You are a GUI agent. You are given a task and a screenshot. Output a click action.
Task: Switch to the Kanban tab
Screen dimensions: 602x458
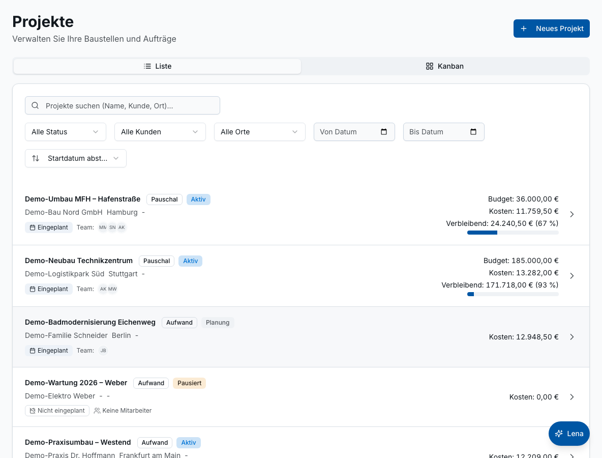point(444,66)
